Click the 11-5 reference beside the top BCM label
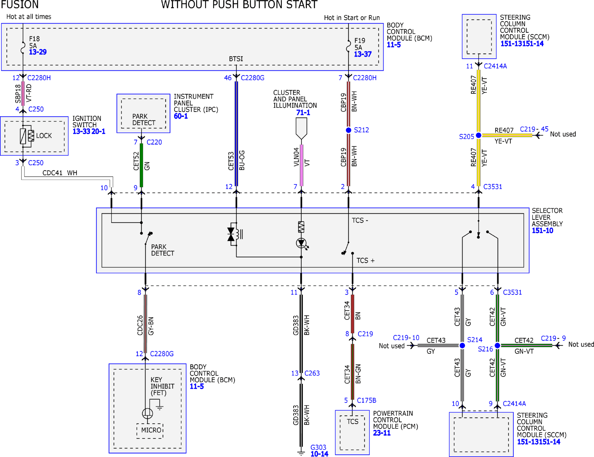Screen dimensions: 594x457 point(393,45)
